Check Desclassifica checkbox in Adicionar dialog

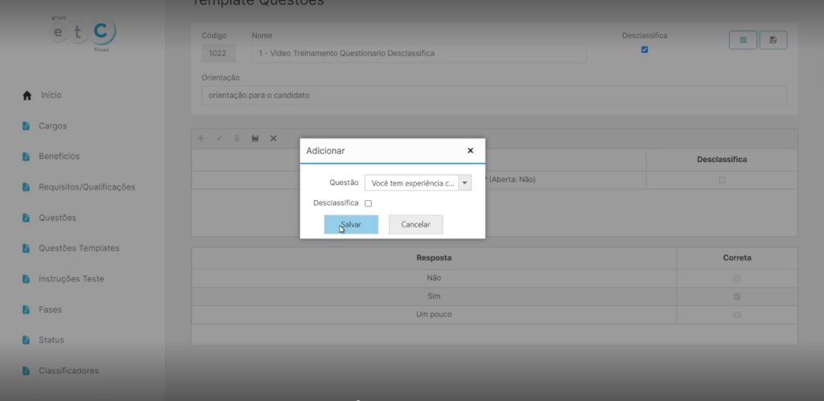coord(369,203)
